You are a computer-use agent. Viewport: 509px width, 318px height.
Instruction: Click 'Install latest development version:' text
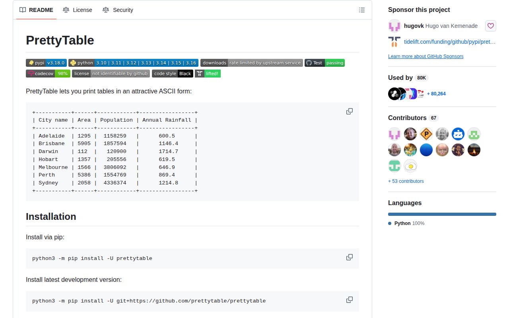tap(74, 280)
